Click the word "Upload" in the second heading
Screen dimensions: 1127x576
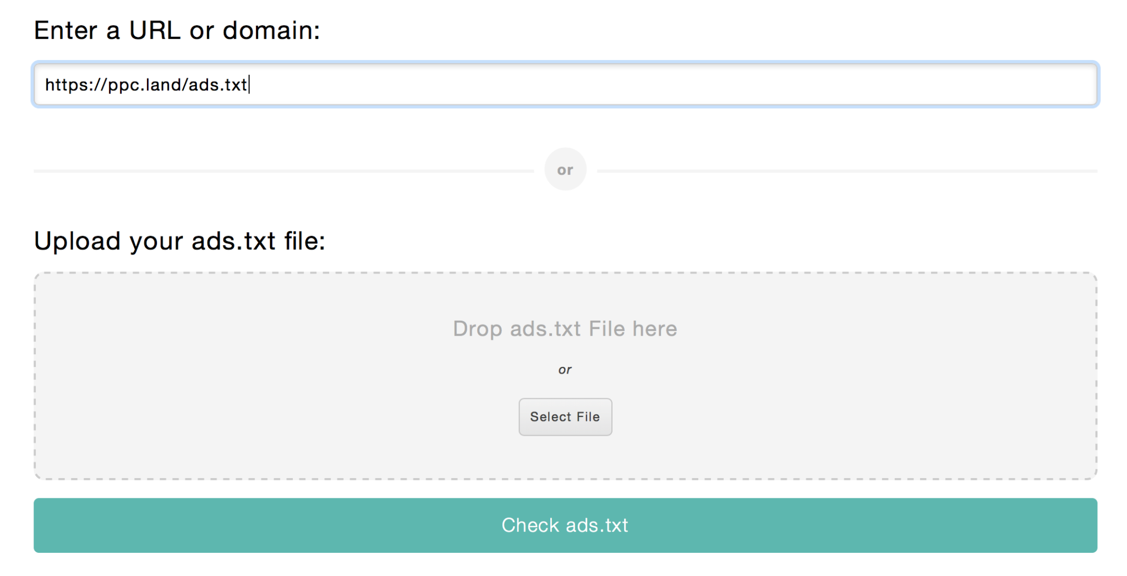77,241
